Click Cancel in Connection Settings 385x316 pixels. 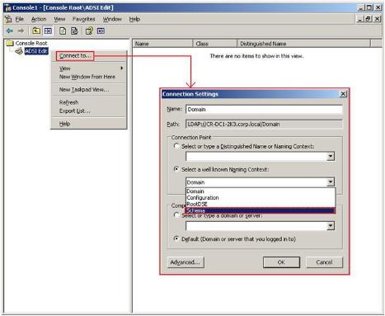pos(324,262)
